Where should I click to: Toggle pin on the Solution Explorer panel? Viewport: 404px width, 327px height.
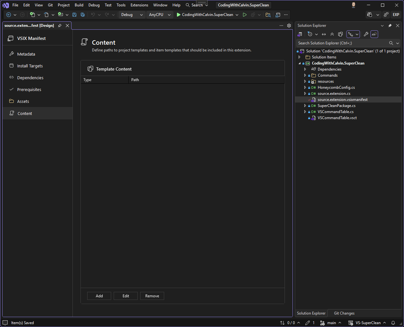click(390, 26)
